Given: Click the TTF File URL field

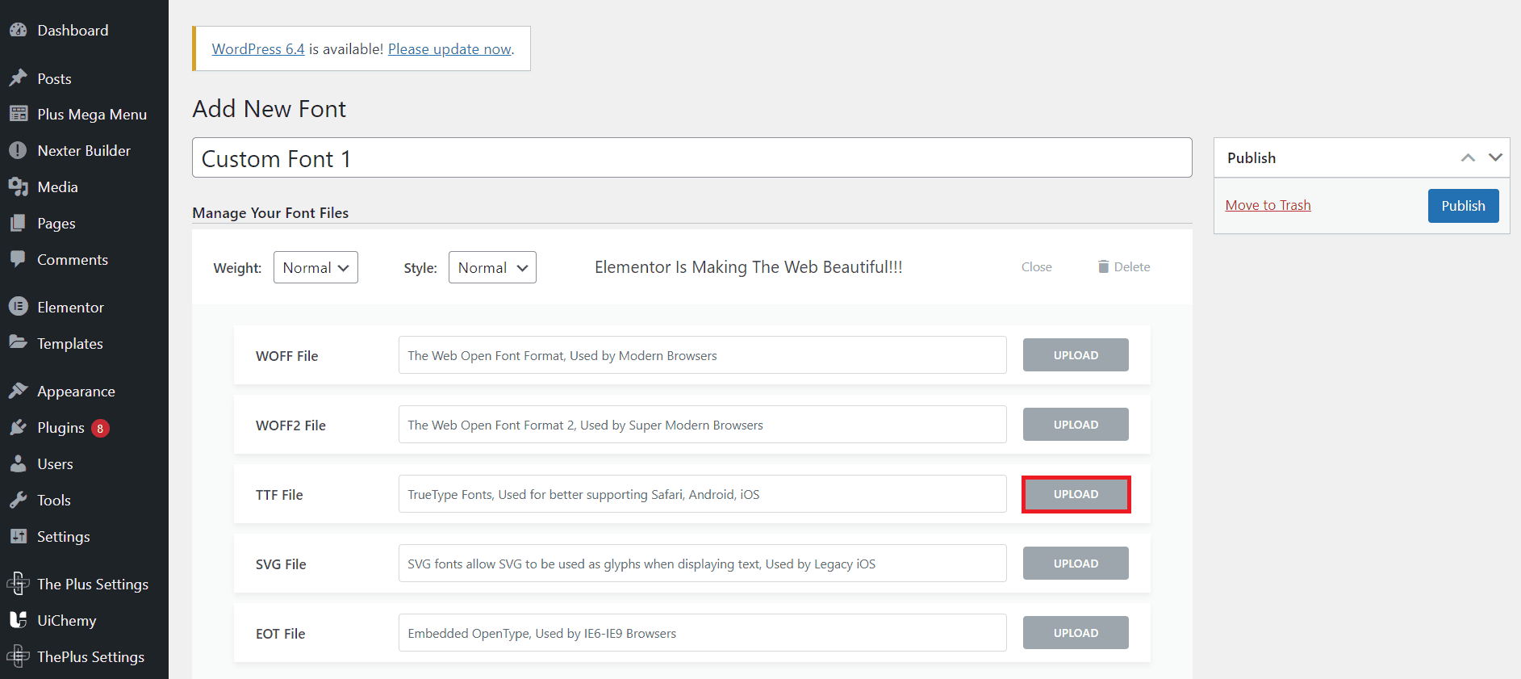Looking at the screenshot, I should (702, 494).
